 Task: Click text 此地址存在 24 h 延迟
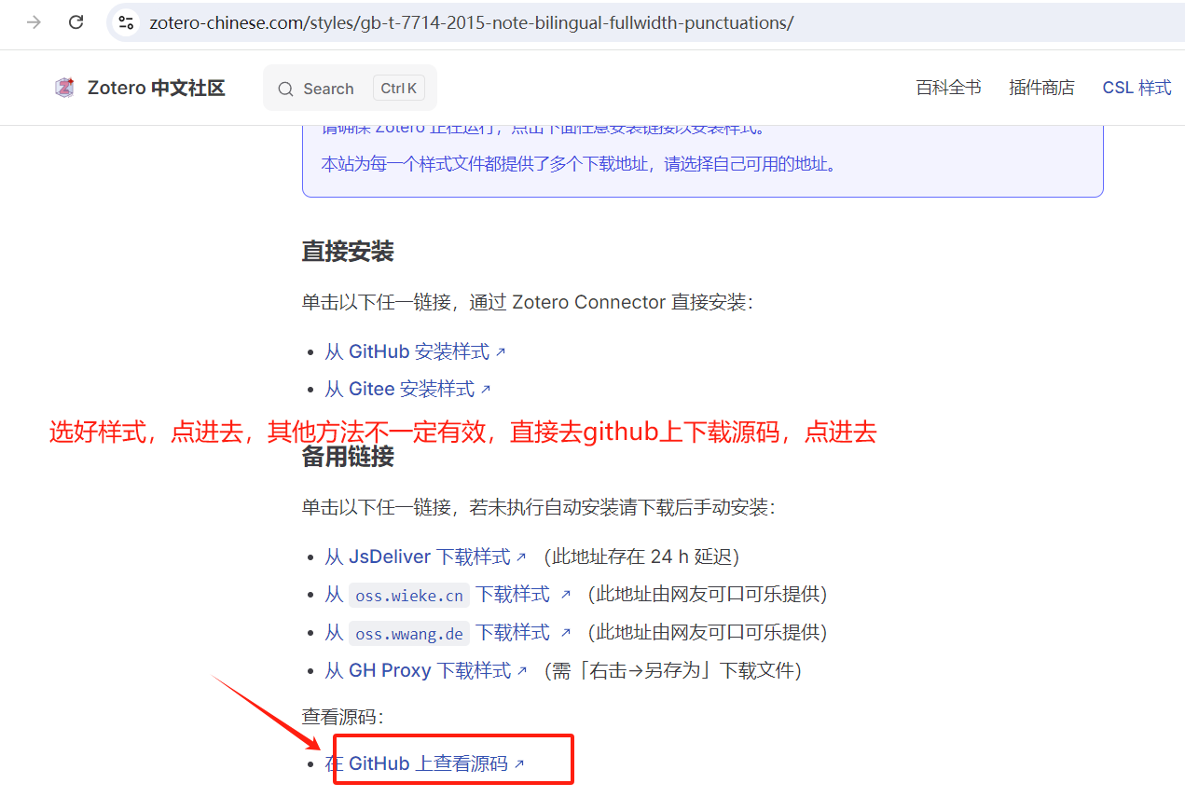(x=642, y=557)
